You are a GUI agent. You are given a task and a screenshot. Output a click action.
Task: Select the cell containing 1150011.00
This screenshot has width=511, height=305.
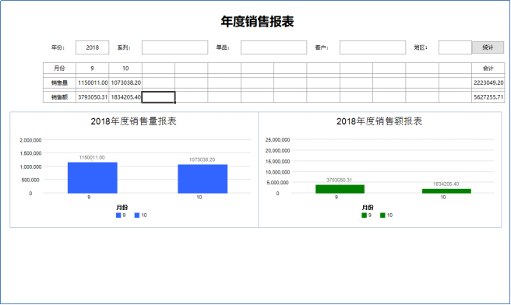tap(93, 82)
